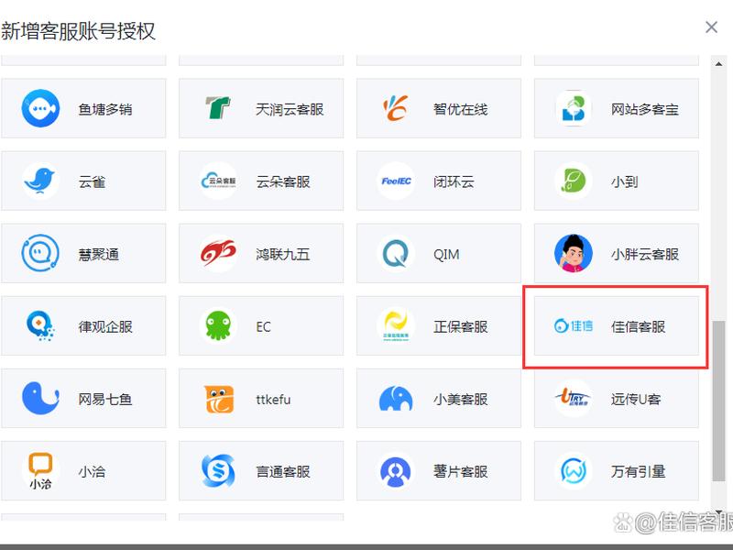Viewport: 733px width, 550px height.
Task: Click the ttkefu orange face icon
Action: pos(219,399)
